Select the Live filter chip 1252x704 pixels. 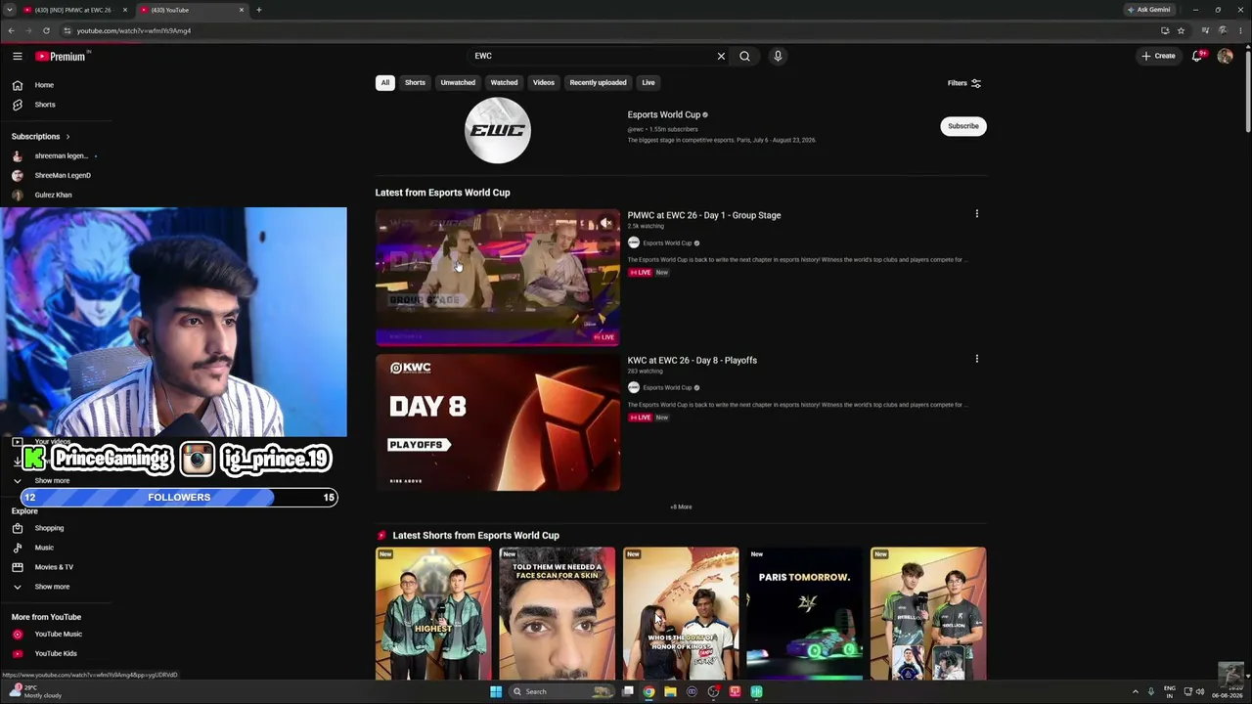[648, 82]
